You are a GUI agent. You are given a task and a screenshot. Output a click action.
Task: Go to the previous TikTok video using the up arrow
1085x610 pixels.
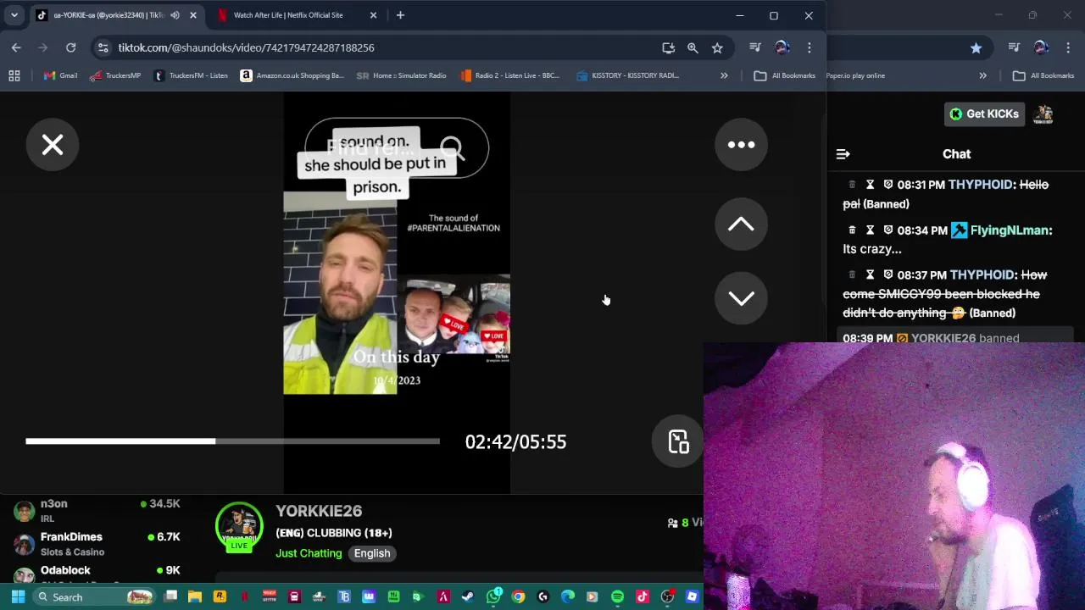point(741,225)
